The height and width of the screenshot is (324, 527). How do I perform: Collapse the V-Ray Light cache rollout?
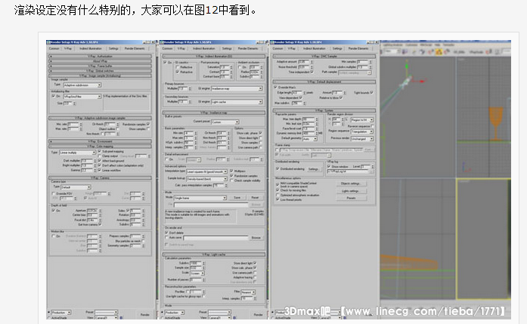coord(214,255)
